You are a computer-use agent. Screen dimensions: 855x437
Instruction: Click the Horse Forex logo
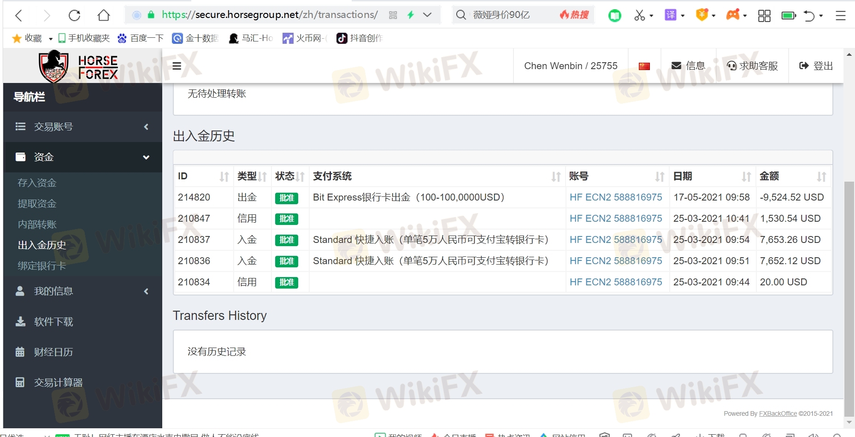pyautogui.click(x=78, y=67)
